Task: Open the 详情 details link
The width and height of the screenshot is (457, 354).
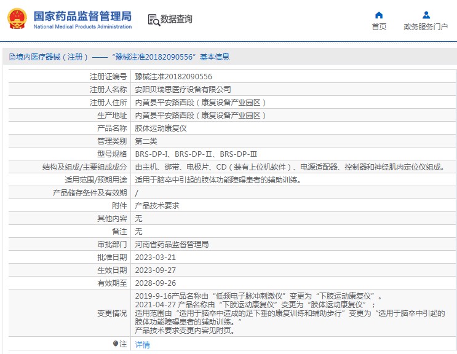Action: (x=142, y=345)
